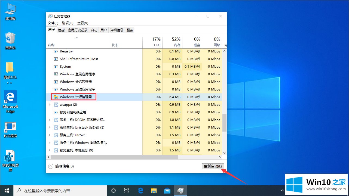
Task: Switch to the 用户 tab
Action: (x=104, y=30)
